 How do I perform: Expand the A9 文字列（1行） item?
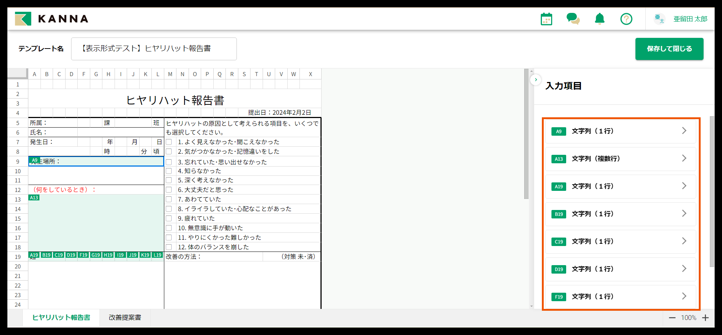620,131
